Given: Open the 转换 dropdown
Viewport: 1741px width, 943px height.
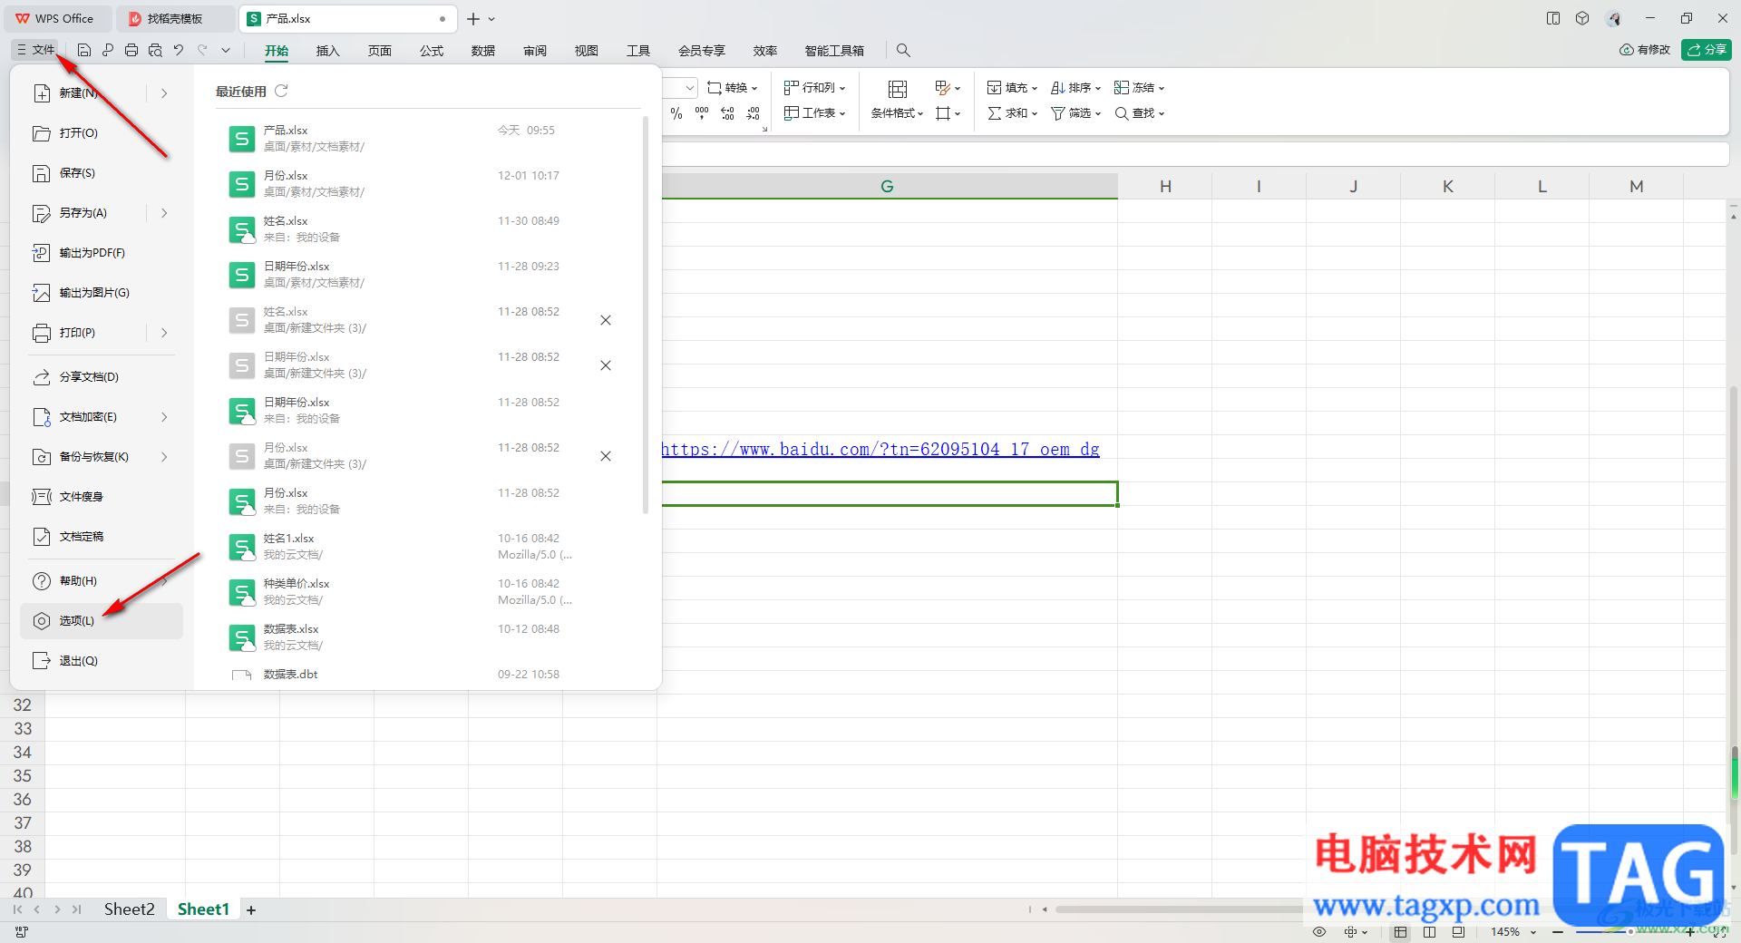Looking at the screenshot, I should coord(733,88).
